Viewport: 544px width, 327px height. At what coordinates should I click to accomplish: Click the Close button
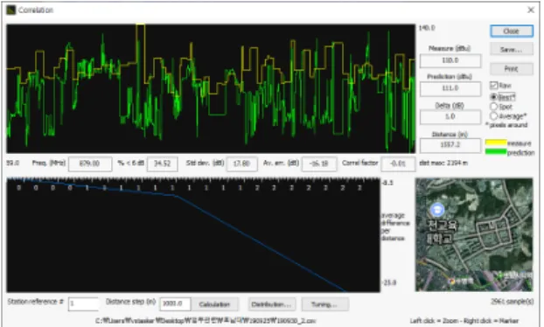click(x=512, y=31)
